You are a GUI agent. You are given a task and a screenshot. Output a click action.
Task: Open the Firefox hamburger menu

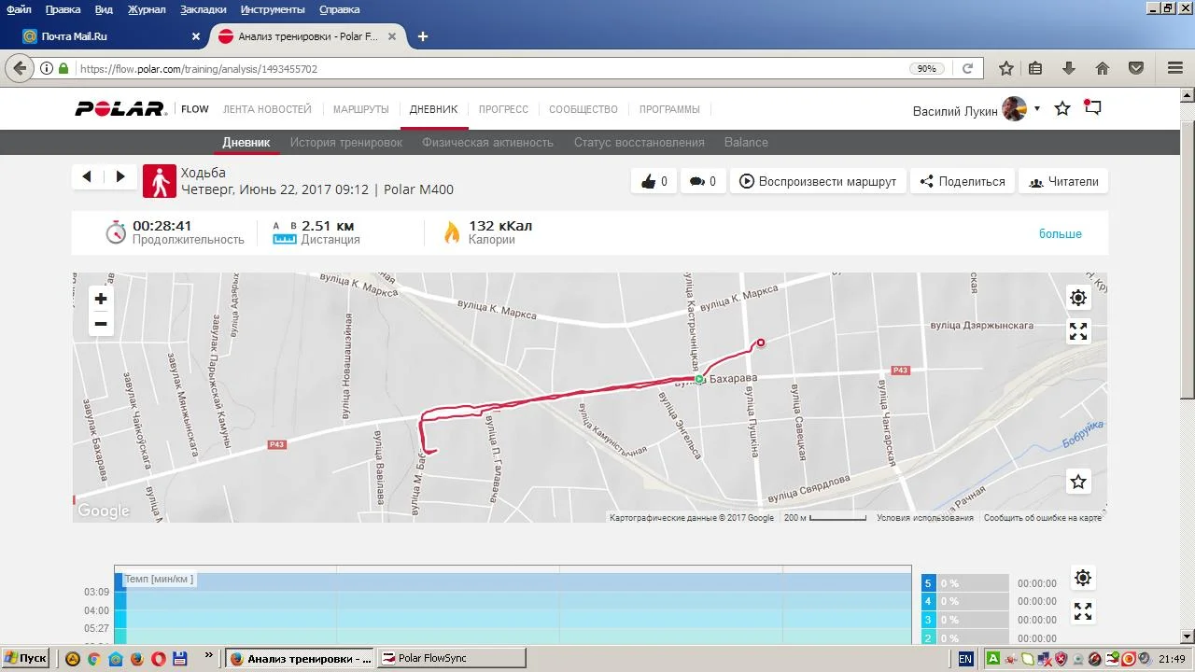[1175, 68]
